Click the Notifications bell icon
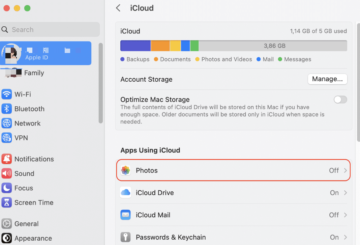Screen dimensions: 360x245 [7, 159]
